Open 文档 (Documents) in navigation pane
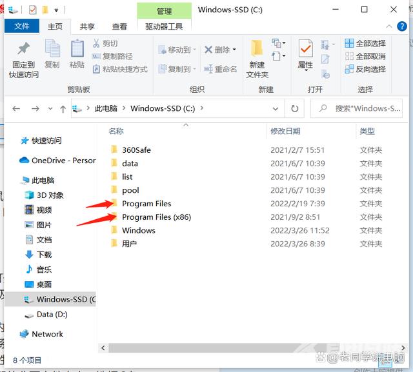The image size is (413, 372). point(38,240)
